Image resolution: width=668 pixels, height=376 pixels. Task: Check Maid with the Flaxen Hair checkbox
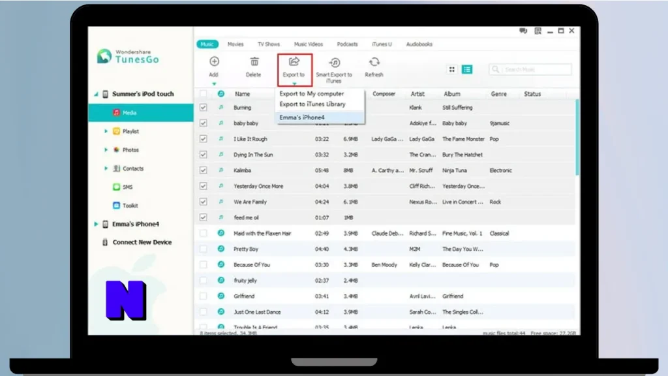tap(204, 233)
